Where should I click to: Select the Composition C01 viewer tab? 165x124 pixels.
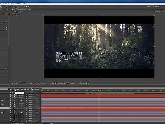point(22,10)
